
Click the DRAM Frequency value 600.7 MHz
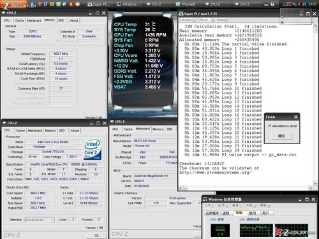pyautogui.click(x=61, y=54)
